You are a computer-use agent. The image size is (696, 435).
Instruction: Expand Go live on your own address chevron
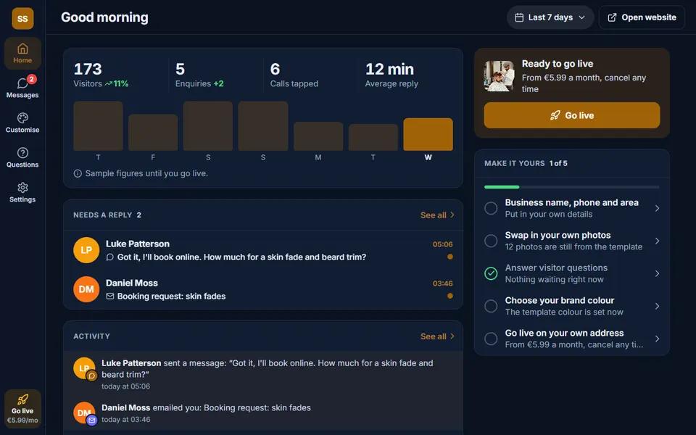[657, 339]
